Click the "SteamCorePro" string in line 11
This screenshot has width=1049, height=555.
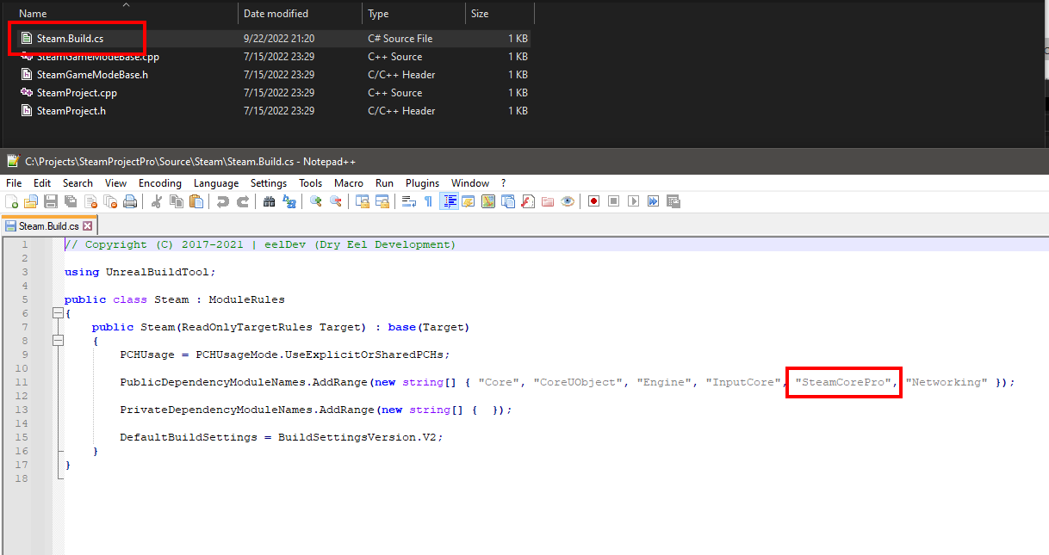pos(844,382)
